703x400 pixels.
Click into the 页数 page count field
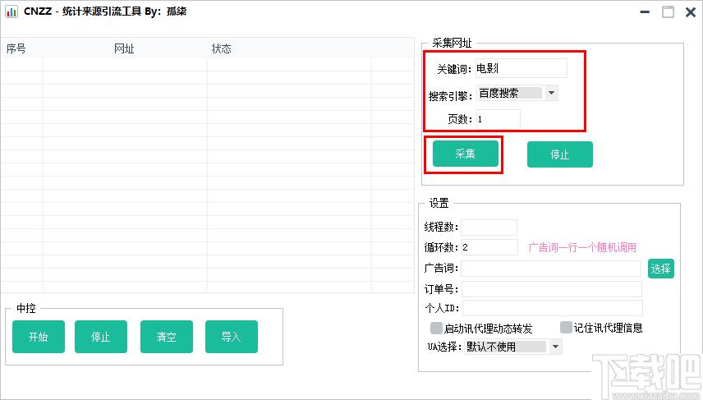499,119
